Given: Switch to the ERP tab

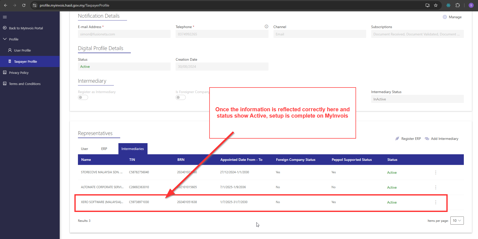Looking at the screenshot, I should click(104, 149).
